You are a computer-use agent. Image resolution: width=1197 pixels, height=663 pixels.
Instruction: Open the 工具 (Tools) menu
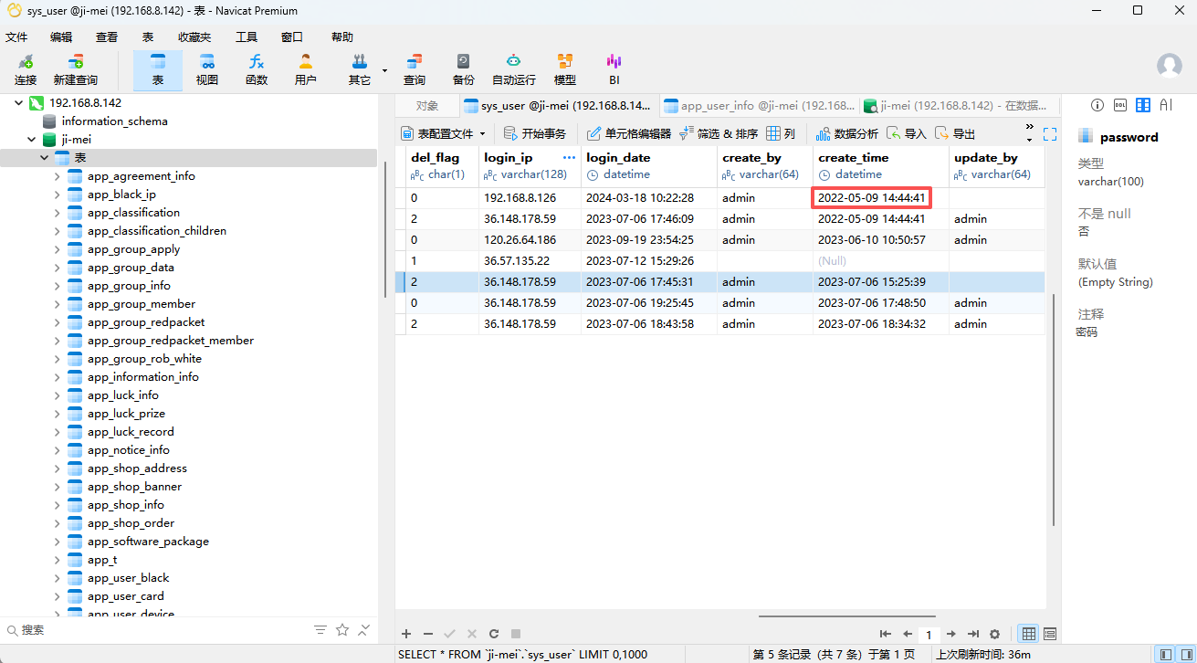(247, 37)
